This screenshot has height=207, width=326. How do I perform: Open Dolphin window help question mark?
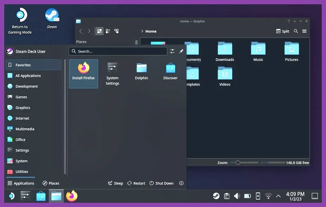point(289,21)
